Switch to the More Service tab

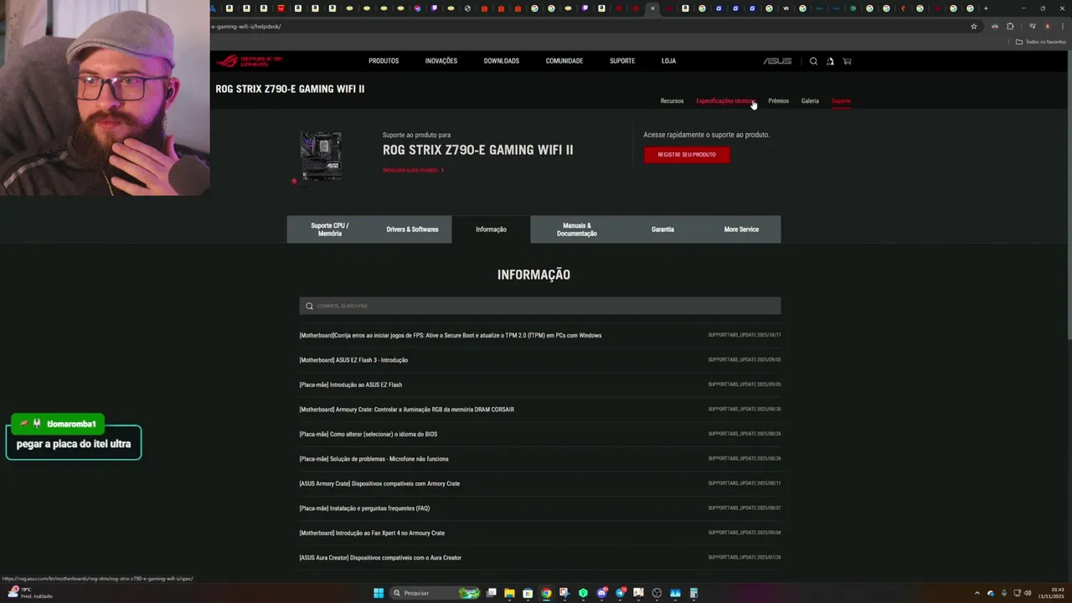(741, 229)
